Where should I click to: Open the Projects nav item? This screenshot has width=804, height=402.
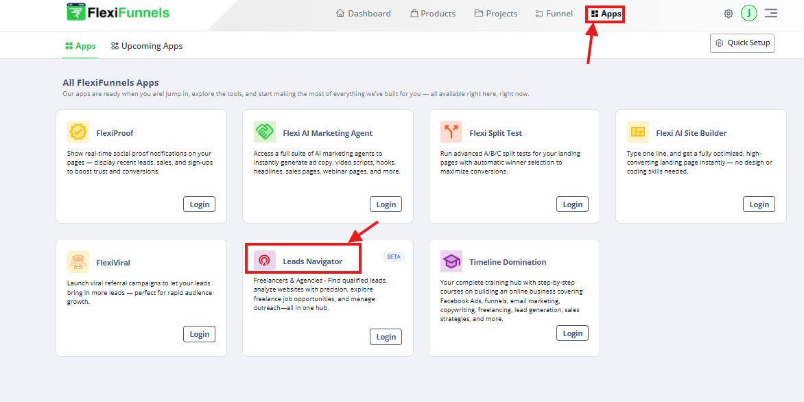pyautogui.click(x=495, y=13)
